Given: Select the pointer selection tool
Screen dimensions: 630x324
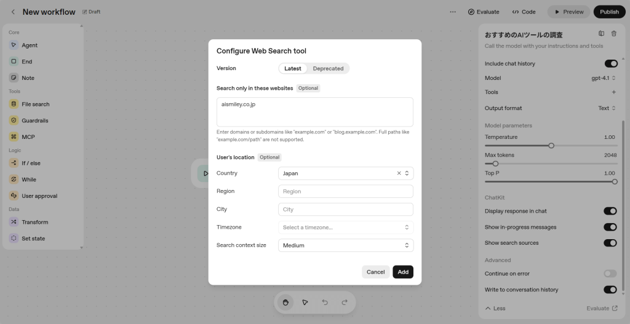Looking at the screenshot, I should 305,302.
